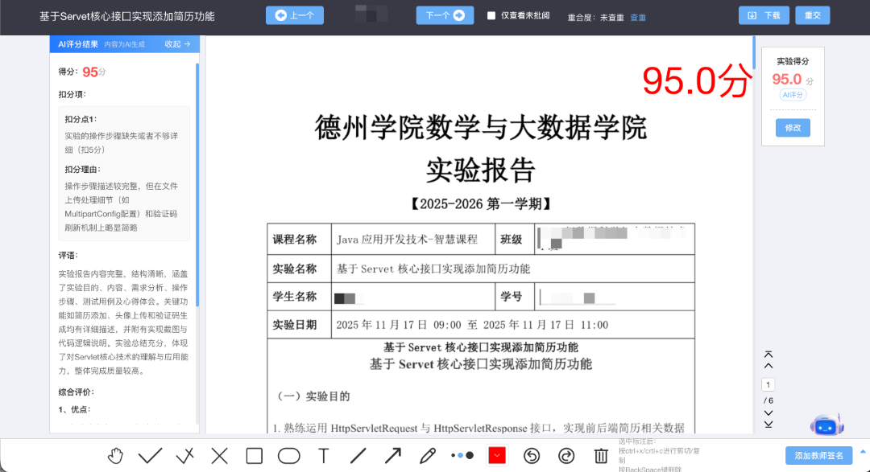Image resolution: width=870 pixels, height=472 pixels.
Task: Open the AI assistant robot
Action: click(825, 424)
